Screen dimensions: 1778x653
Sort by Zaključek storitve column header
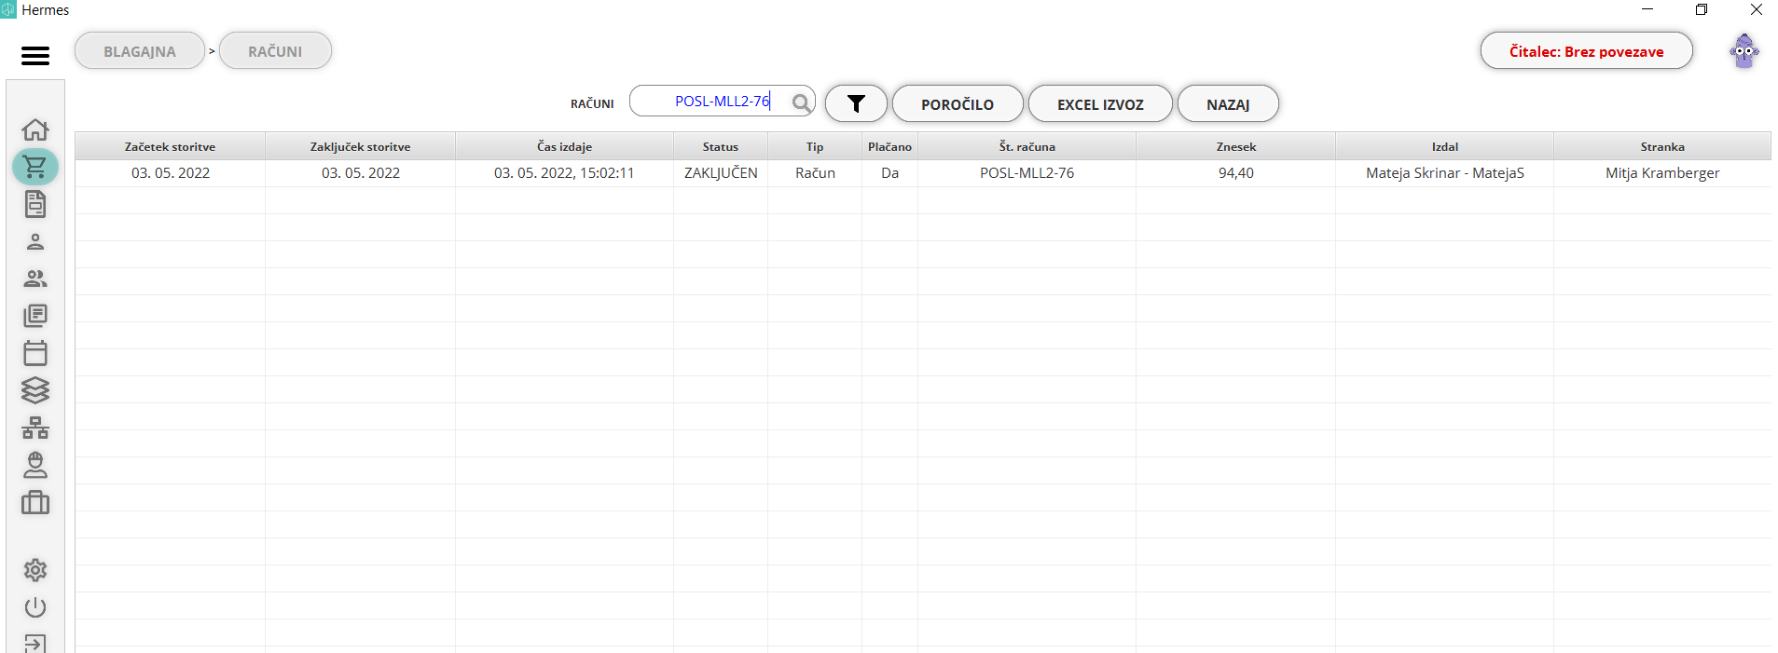[x=360, y=146]
